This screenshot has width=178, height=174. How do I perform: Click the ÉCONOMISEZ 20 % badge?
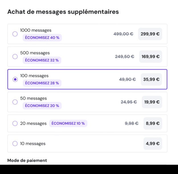[42, 106]
